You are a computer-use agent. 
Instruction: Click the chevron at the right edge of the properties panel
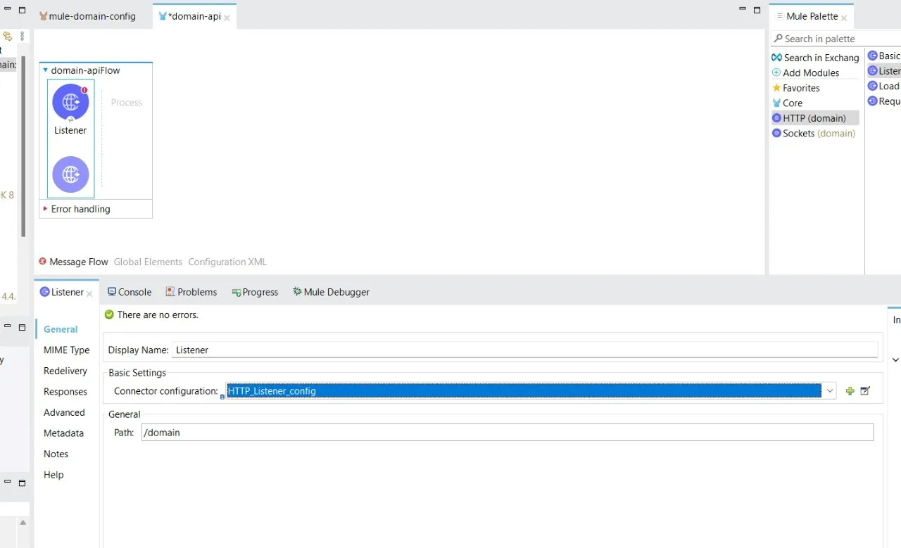pos(895,359)
